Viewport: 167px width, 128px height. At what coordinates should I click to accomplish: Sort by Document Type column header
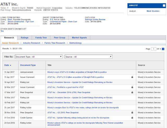[28, 65]
